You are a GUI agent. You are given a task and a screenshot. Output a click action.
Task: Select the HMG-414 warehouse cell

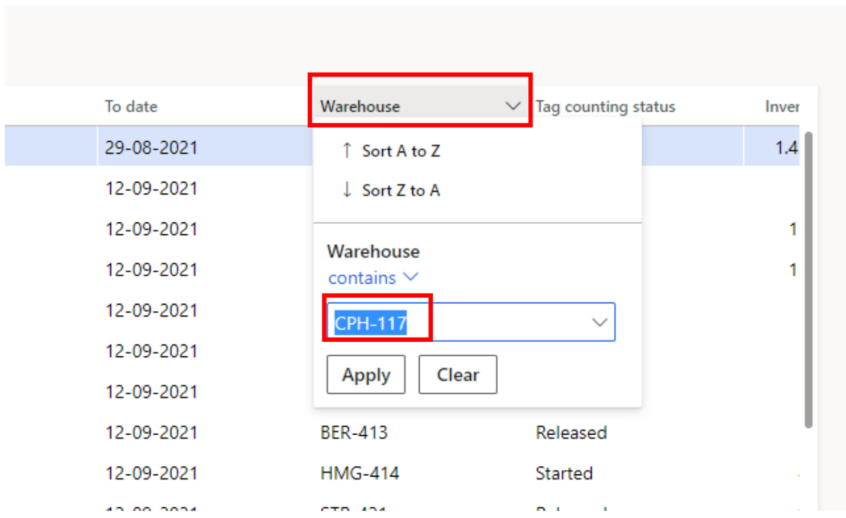coord(360,474)
